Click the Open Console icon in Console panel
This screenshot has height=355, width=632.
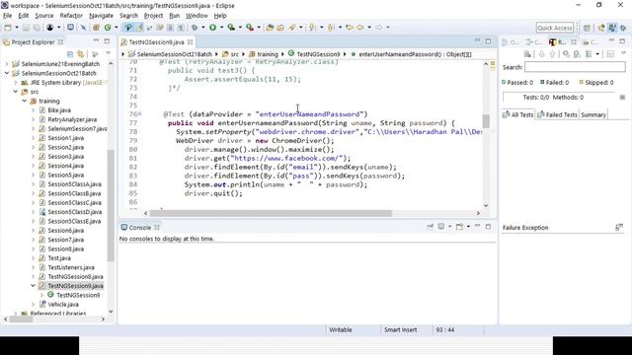pyautogui.click(x=459, y=227)
